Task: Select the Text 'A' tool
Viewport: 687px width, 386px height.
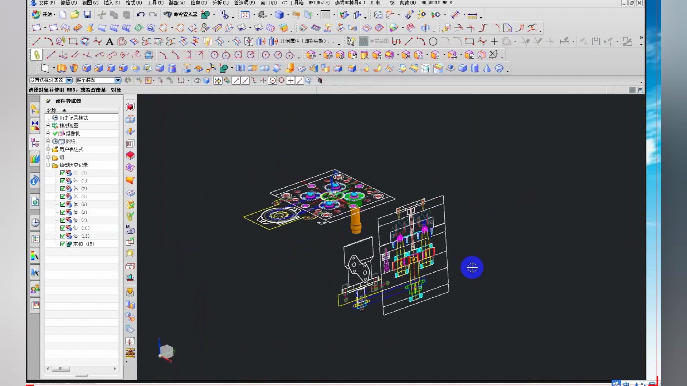Action: [x=110, y=42]
